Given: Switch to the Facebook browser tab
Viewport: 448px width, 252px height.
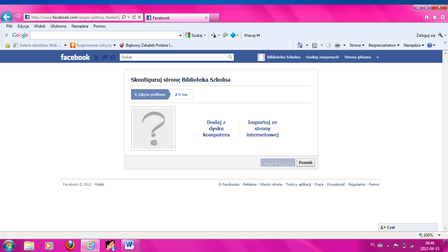Looking at the screenshot, I should 176,18.
